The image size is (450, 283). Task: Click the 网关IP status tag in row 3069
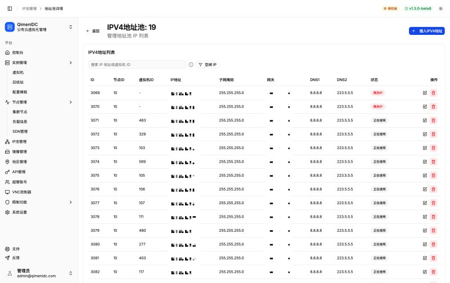pyautogui.click(x=377, y=93)
